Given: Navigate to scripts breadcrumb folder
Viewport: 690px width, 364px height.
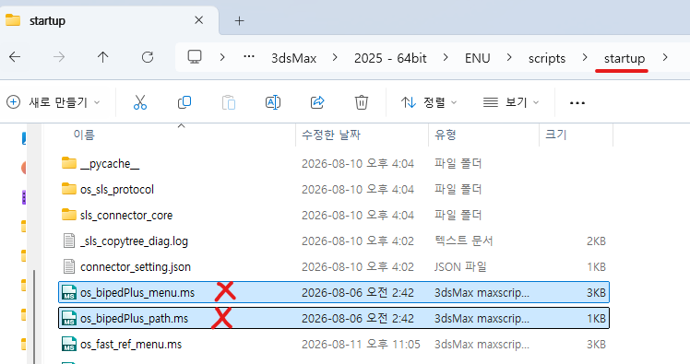Looking at the screenshot, I should [547, 58].
